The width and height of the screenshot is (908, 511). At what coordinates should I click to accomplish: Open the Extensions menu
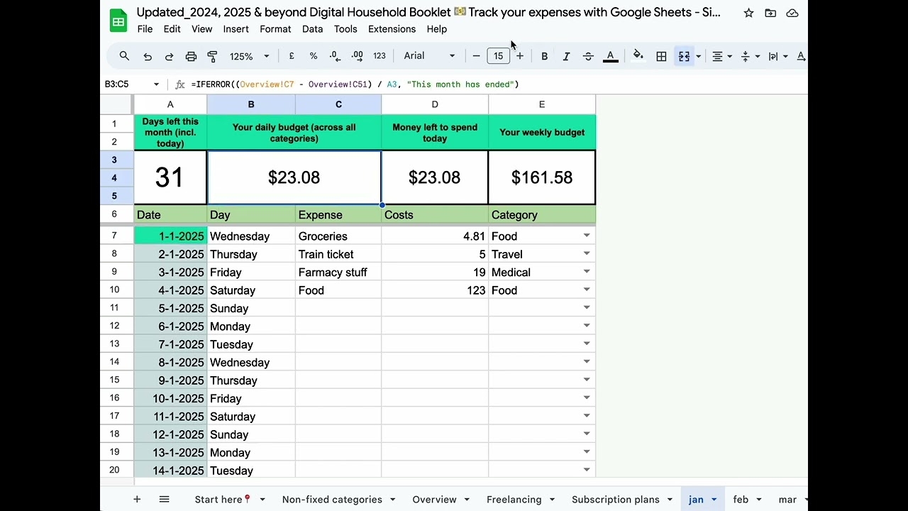[x=392, y=29]
